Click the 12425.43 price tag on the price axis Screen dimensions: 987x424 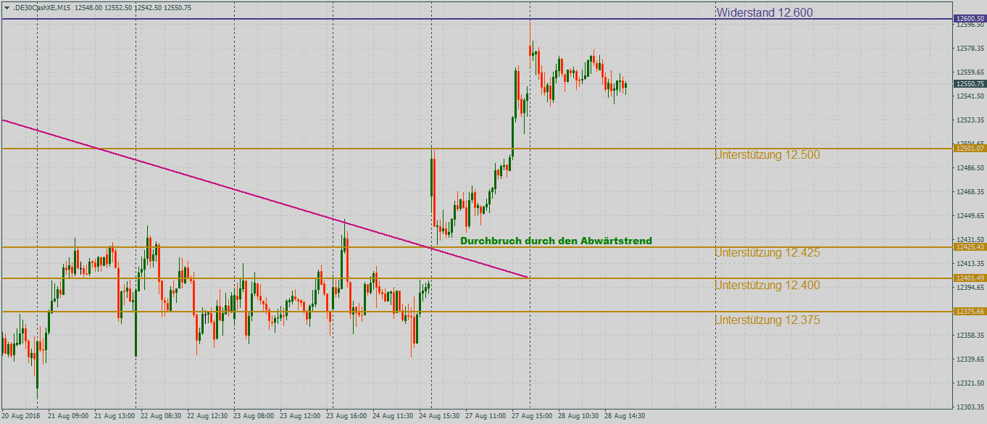tap(970, 247)
